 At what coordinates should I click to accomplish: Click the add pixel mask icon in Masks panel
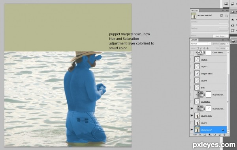222,15
